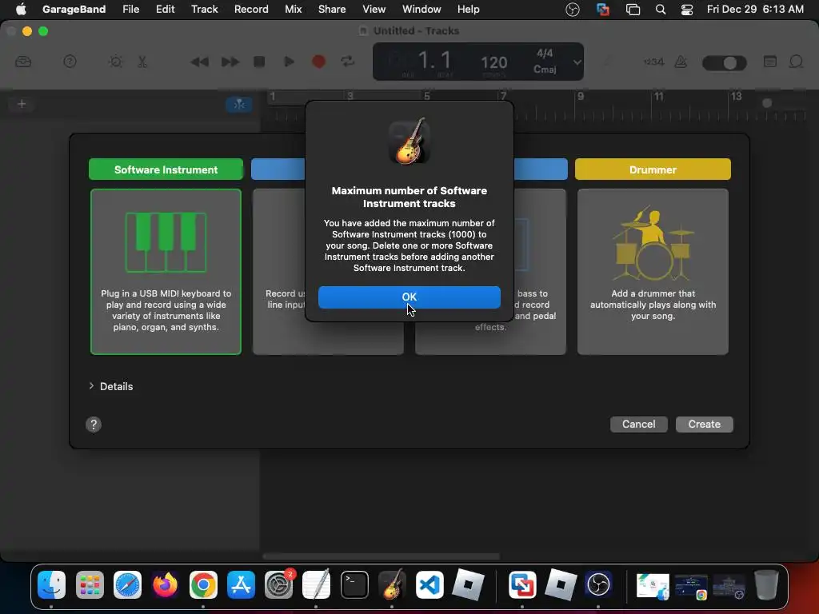819x614 pixels.
Task: Click the date and time in menu bar
Action: pyautogui.click(x=755, y=9)
